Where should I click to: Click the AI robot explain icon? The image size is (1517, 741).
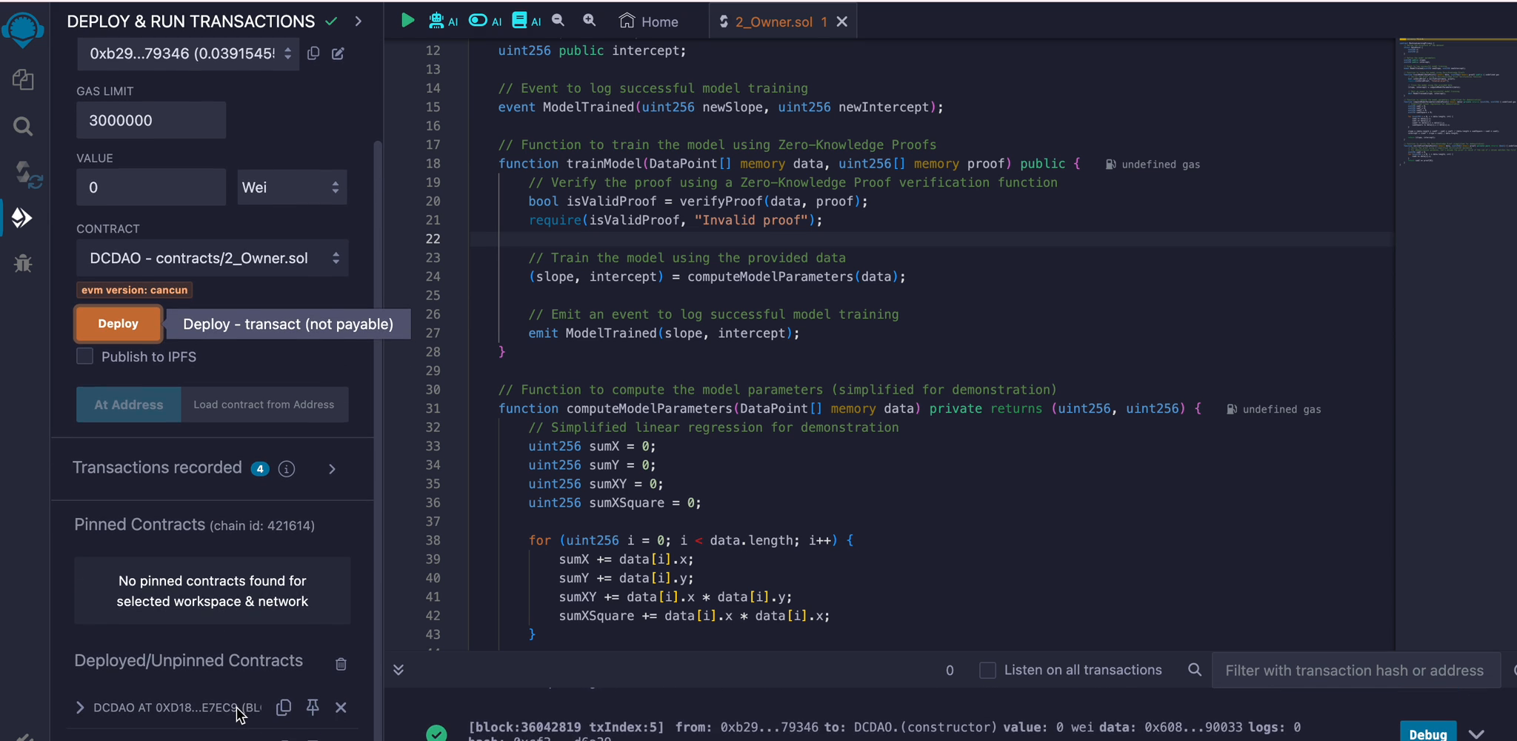click(x=442, y=21)
